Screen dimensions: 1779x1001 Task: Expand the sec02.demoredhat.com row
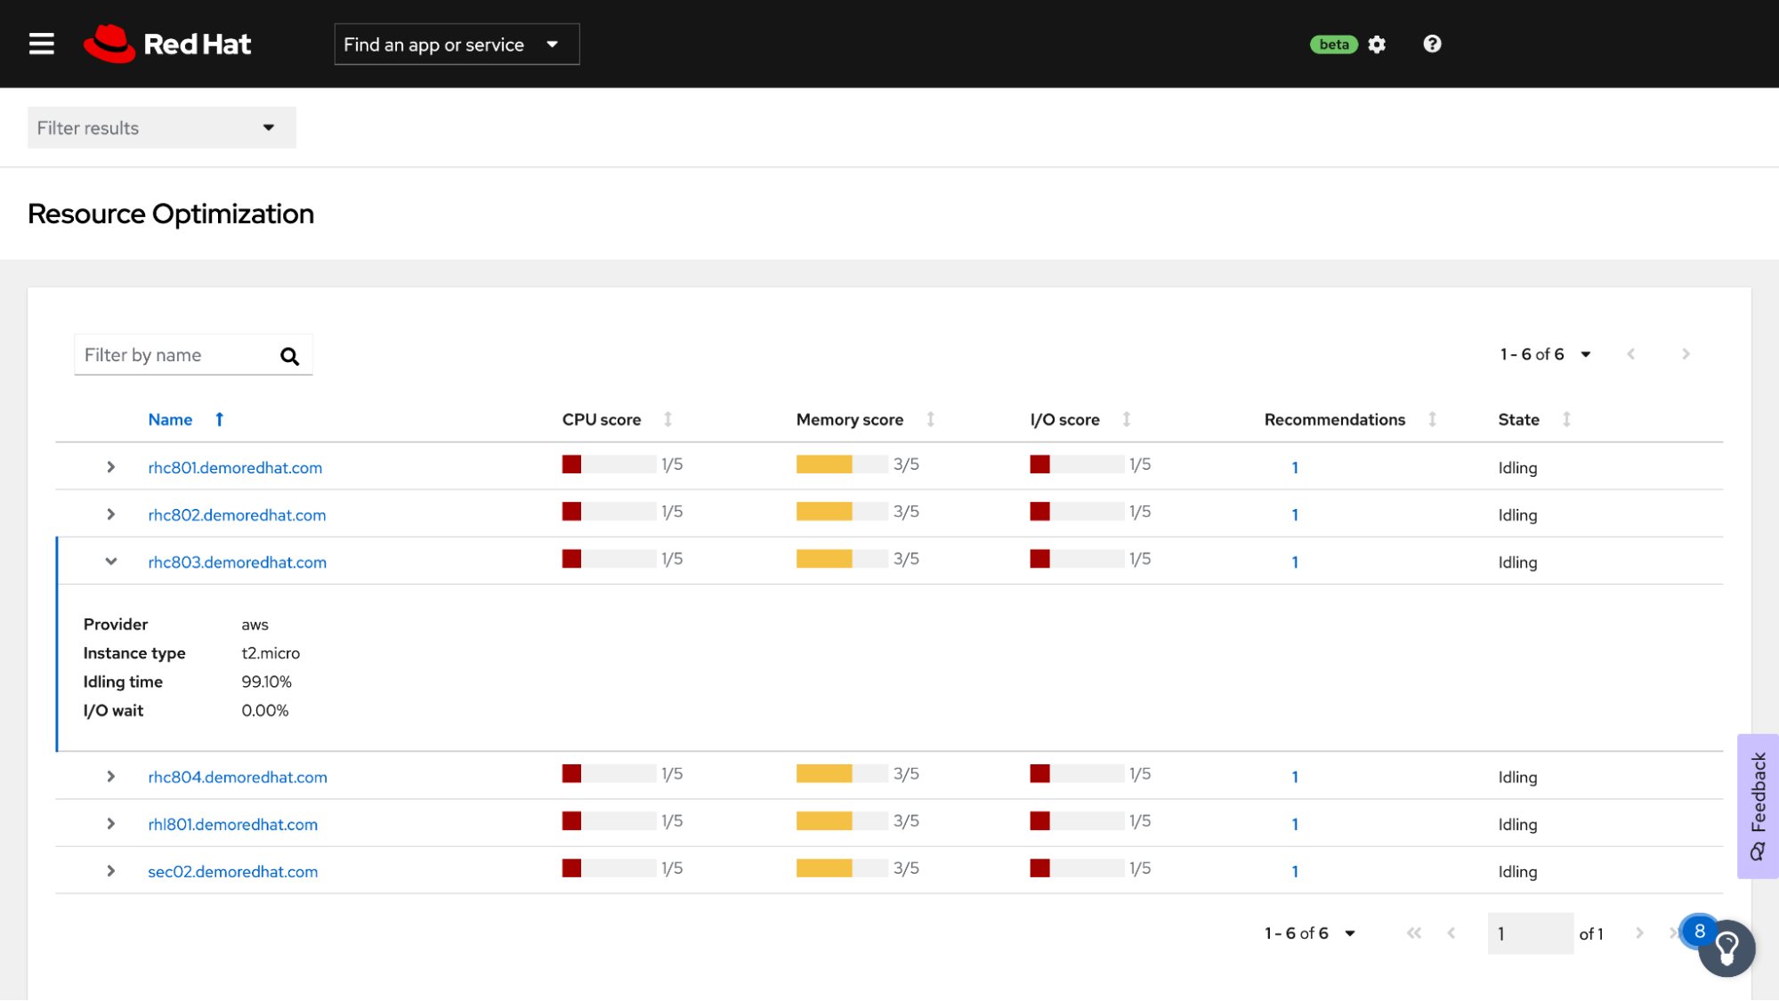(111, 871)
